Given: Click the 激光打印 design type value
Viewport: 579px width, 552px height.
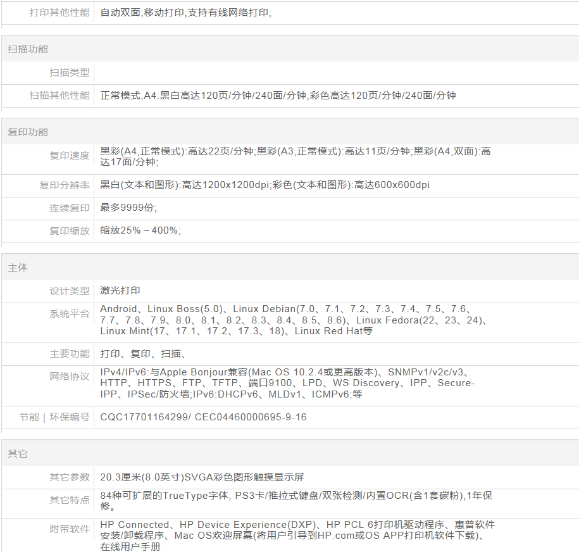Looking at the screenshot, I should pos(120,291).
